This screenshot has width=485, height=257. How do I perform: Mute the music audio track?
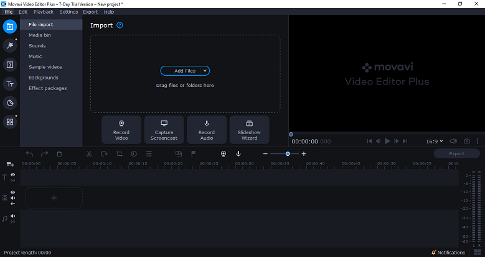click(12, 216)
